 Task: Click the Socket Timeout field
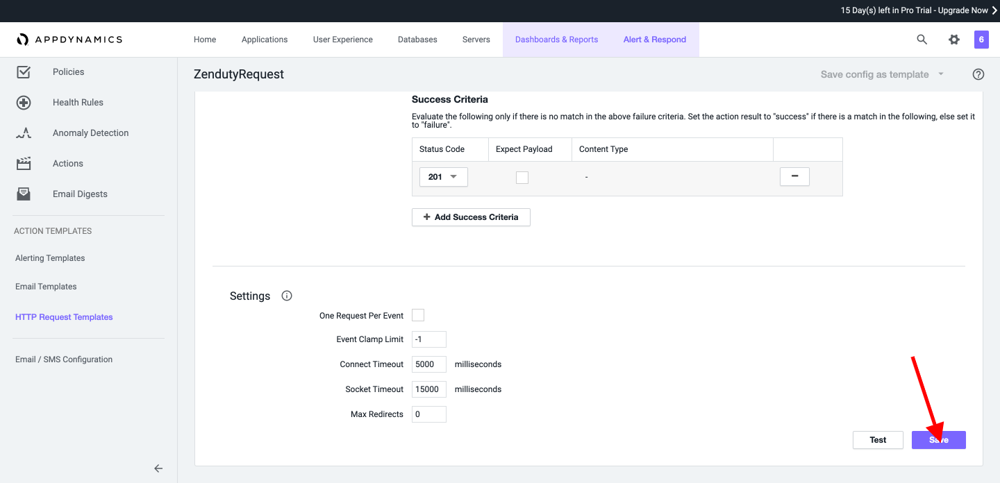[429, 389]
